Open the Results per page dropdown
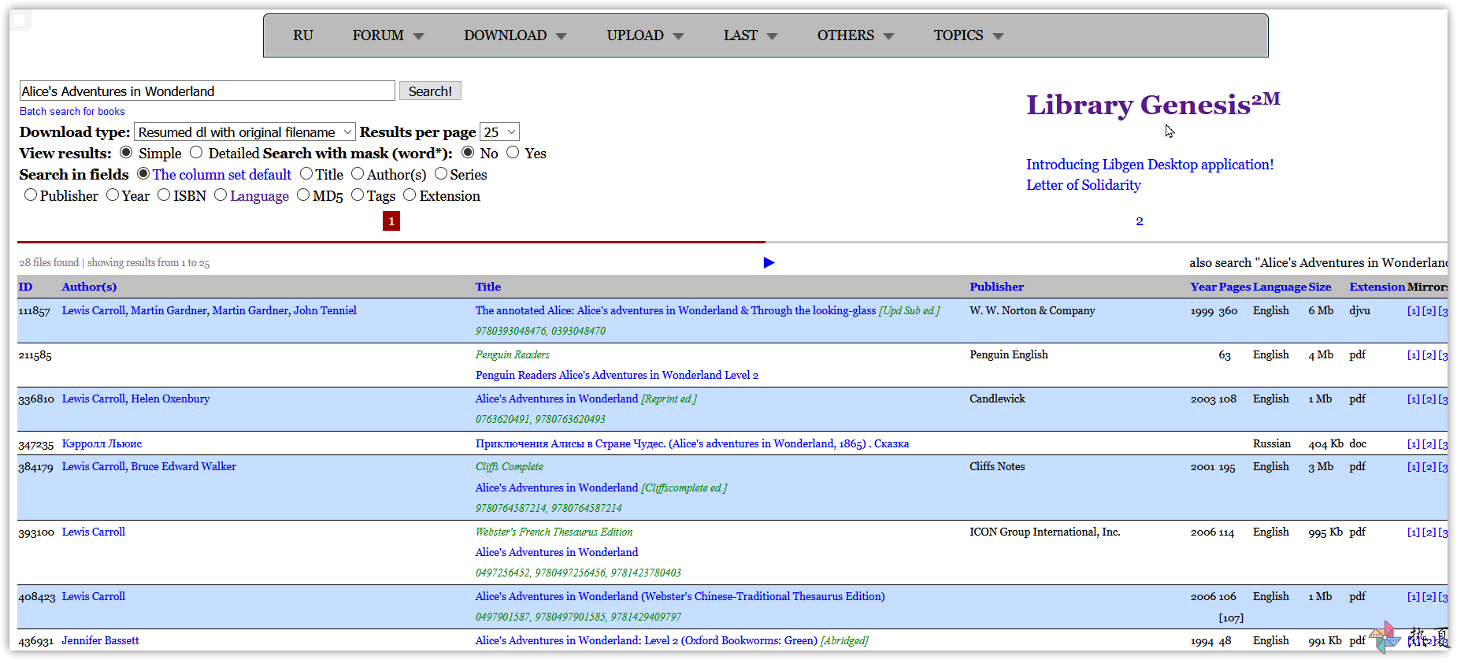Screen dimensions: 1457x660 500,132
